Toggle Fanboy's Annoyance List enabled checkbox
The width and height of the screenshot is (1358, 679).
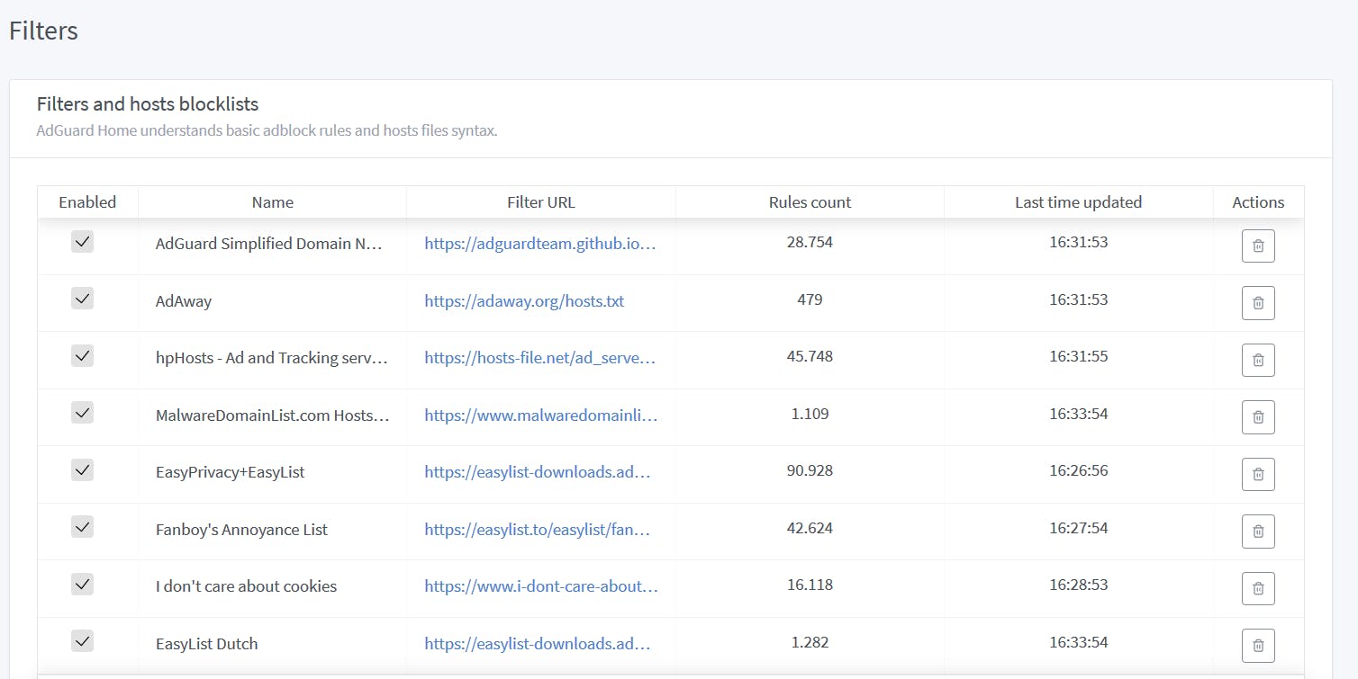point(82,527)
